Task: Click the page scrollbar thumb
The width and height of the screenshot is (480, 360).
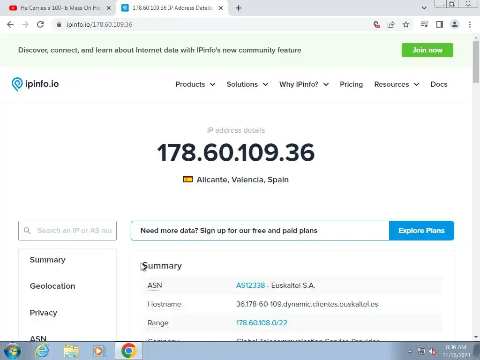Action: [476, 61]
